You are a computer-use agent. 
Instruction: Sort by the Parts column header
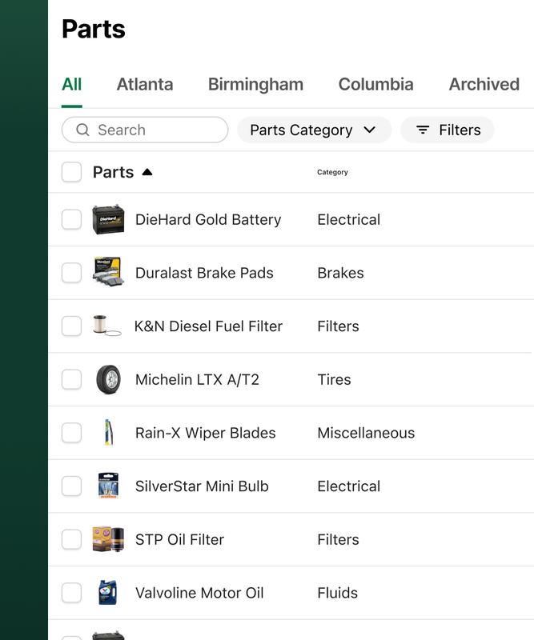tap(113, 172)
